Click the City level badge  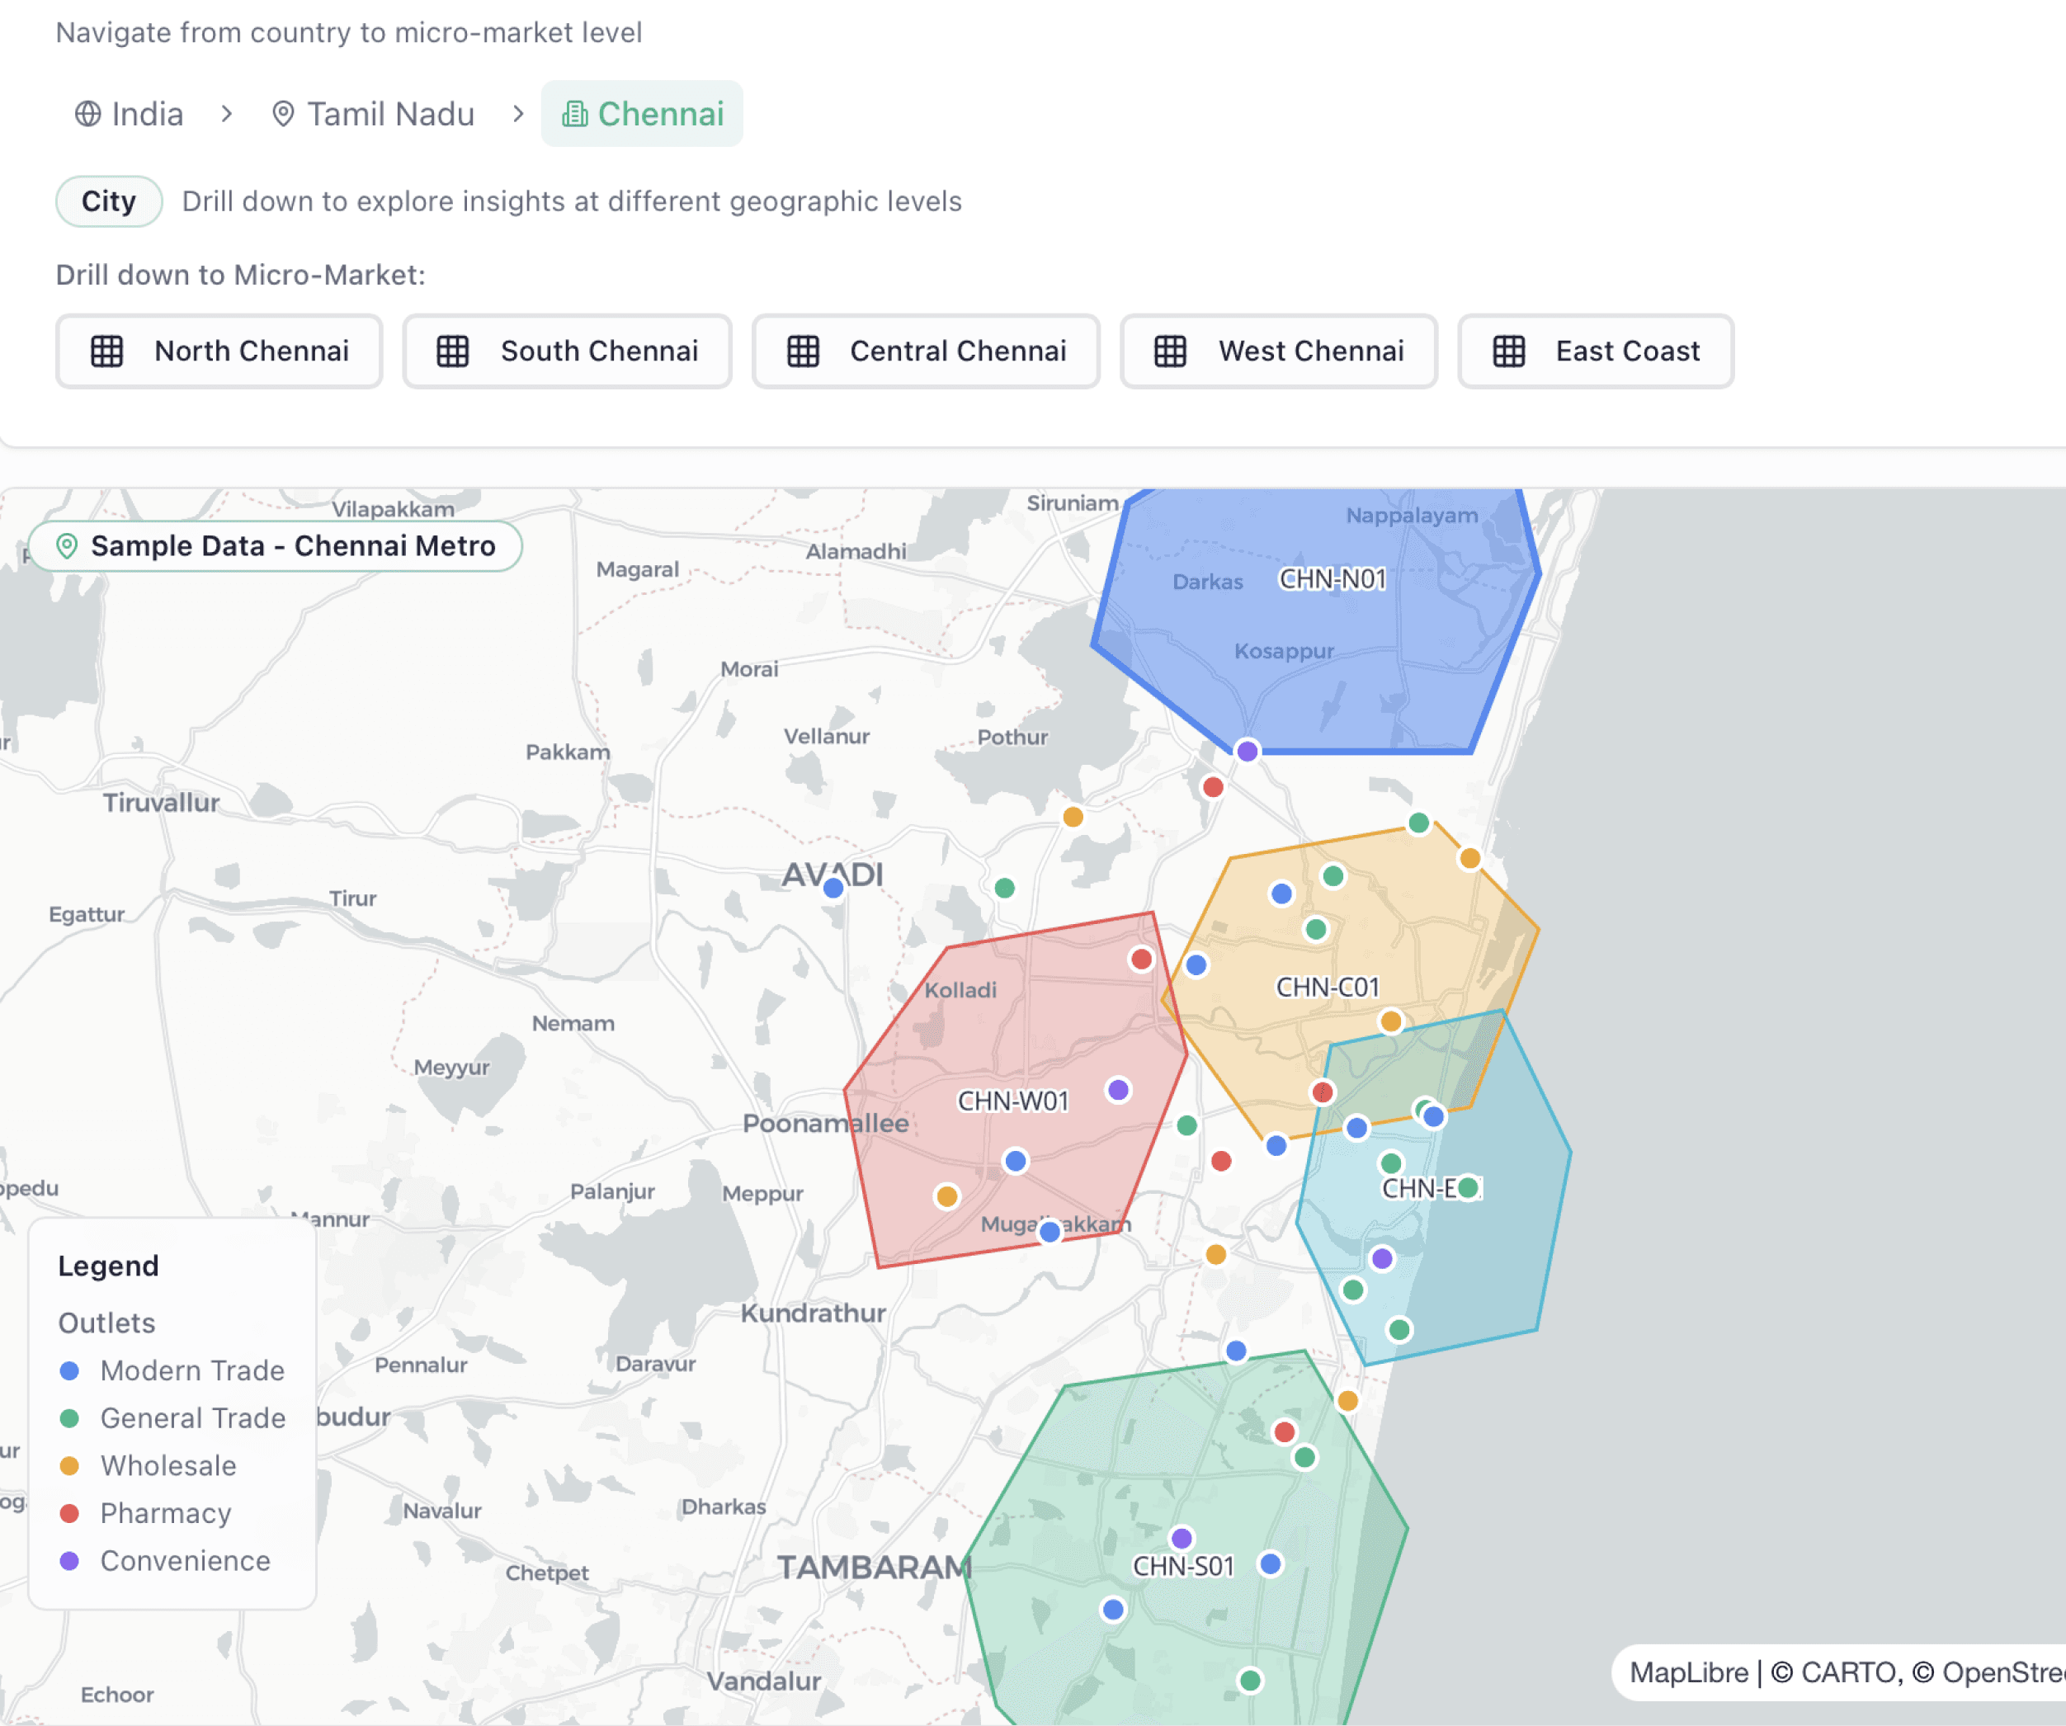pyautogui.click(x=108, y=202)
